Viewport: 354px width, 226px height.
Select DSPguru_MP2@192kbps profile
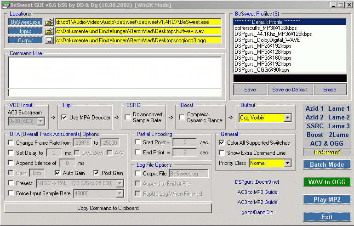pos(290,46)
